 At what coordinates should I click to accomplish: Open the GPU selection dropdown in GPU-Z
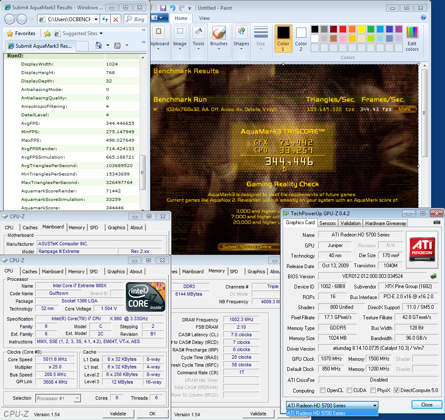coord(332,405)
